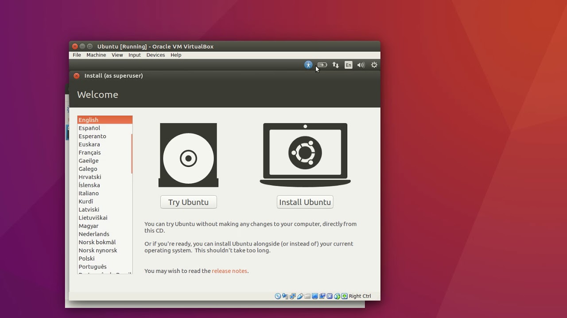Select Gaeilge in the language list
567x318 pixels.
click(105, 161)
